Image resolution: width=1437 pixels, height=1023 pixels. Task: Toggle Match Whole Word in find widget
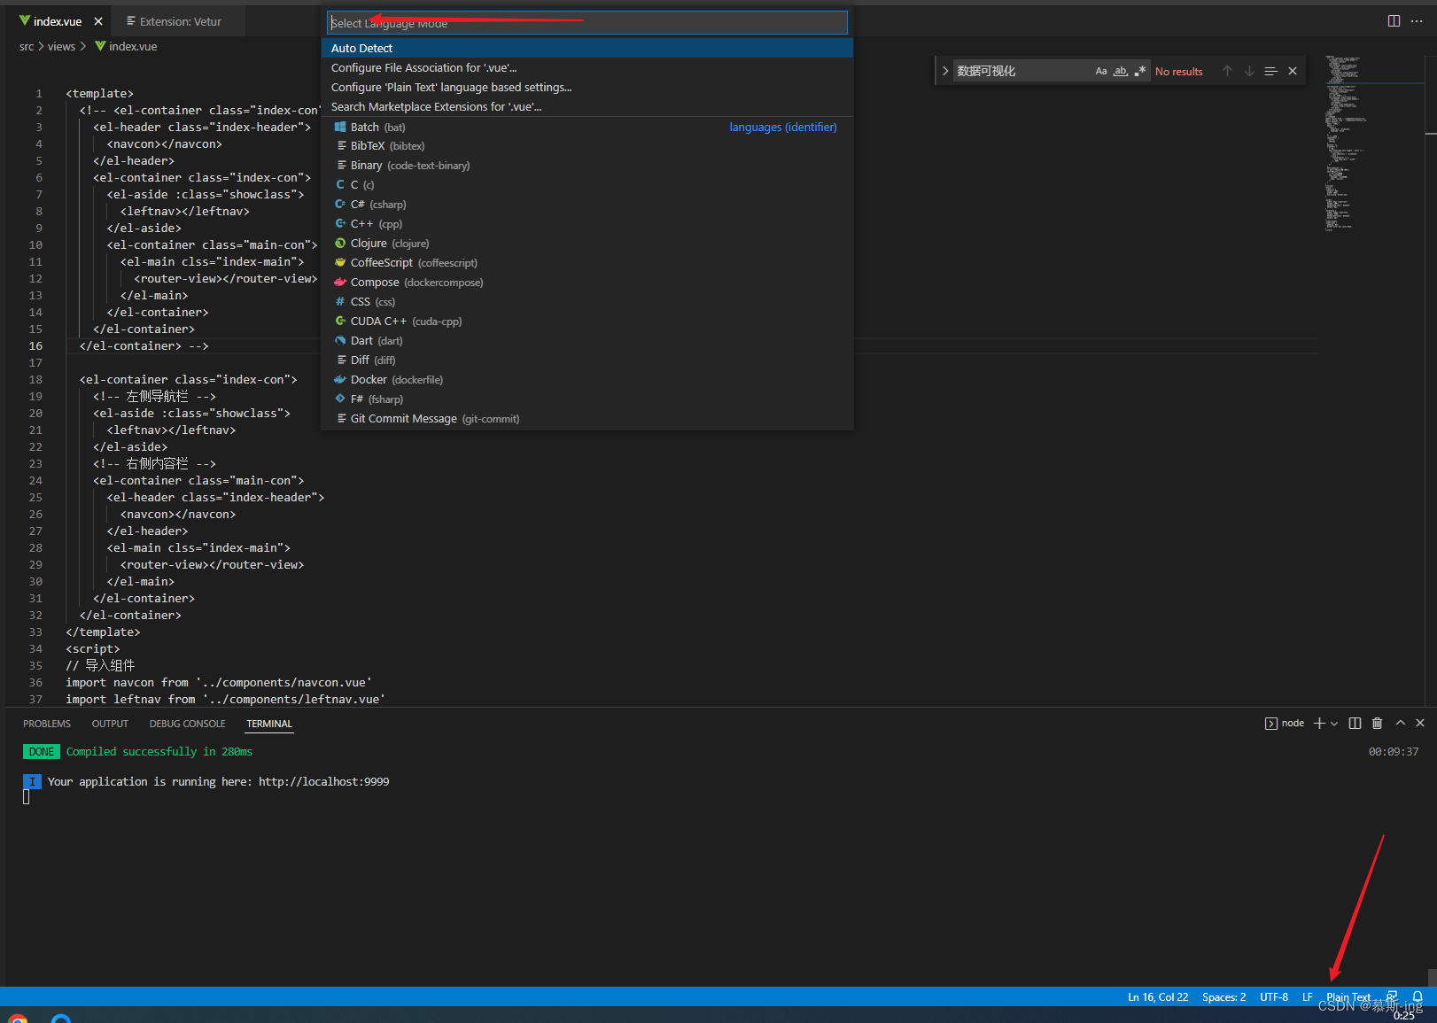1121,71
